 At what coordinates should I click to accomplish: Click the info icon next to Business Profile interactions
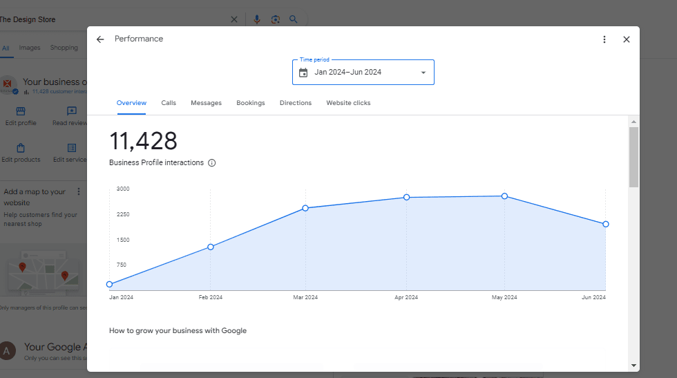[212, 163]
